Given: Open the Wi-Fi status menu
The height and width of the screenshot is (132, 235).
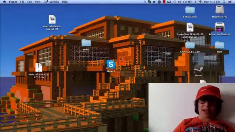Looking at the screenshot, I should click(200, 2).
